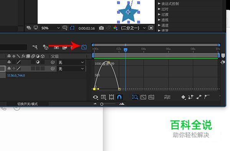Click the position value 1136.0,744.0

16,75
